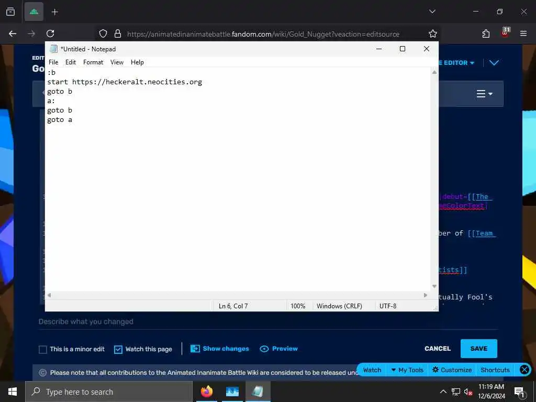Screen dimensions: 536x402
Task: Click UTF-8 encoding status entry
Action: pos(388,306)
